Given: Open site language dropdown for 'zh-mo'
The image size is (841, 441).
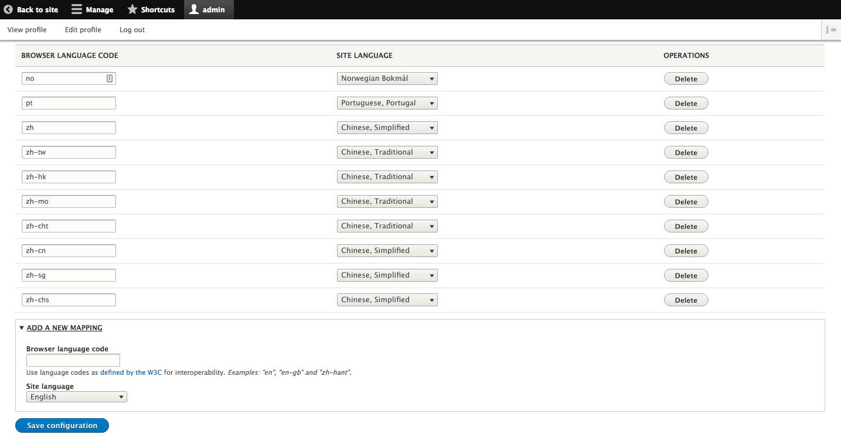Looking at the screenshot, I should (x=387, y=201).
